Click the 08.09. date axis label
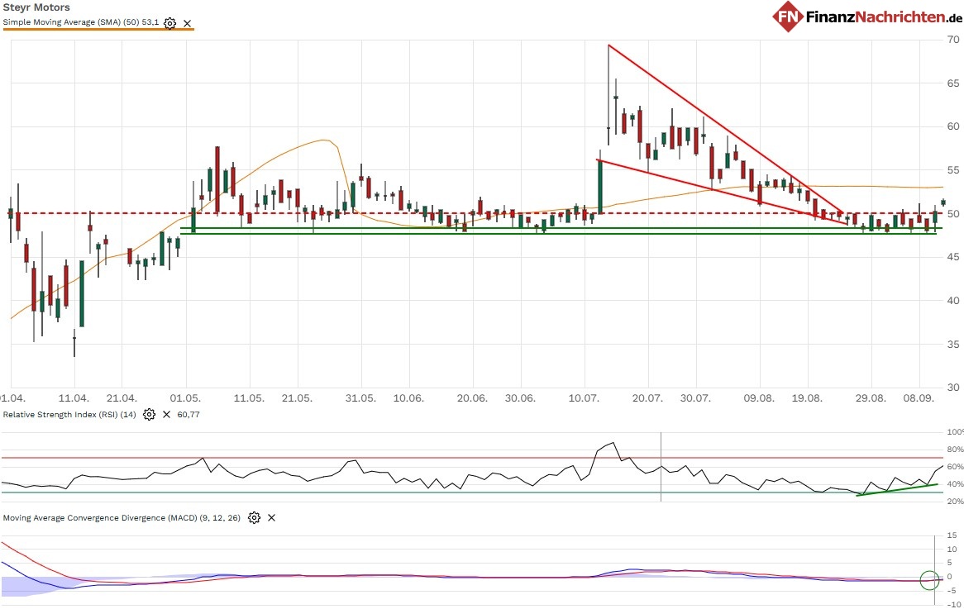Screen dimensions: 964x609 (919, 397)
